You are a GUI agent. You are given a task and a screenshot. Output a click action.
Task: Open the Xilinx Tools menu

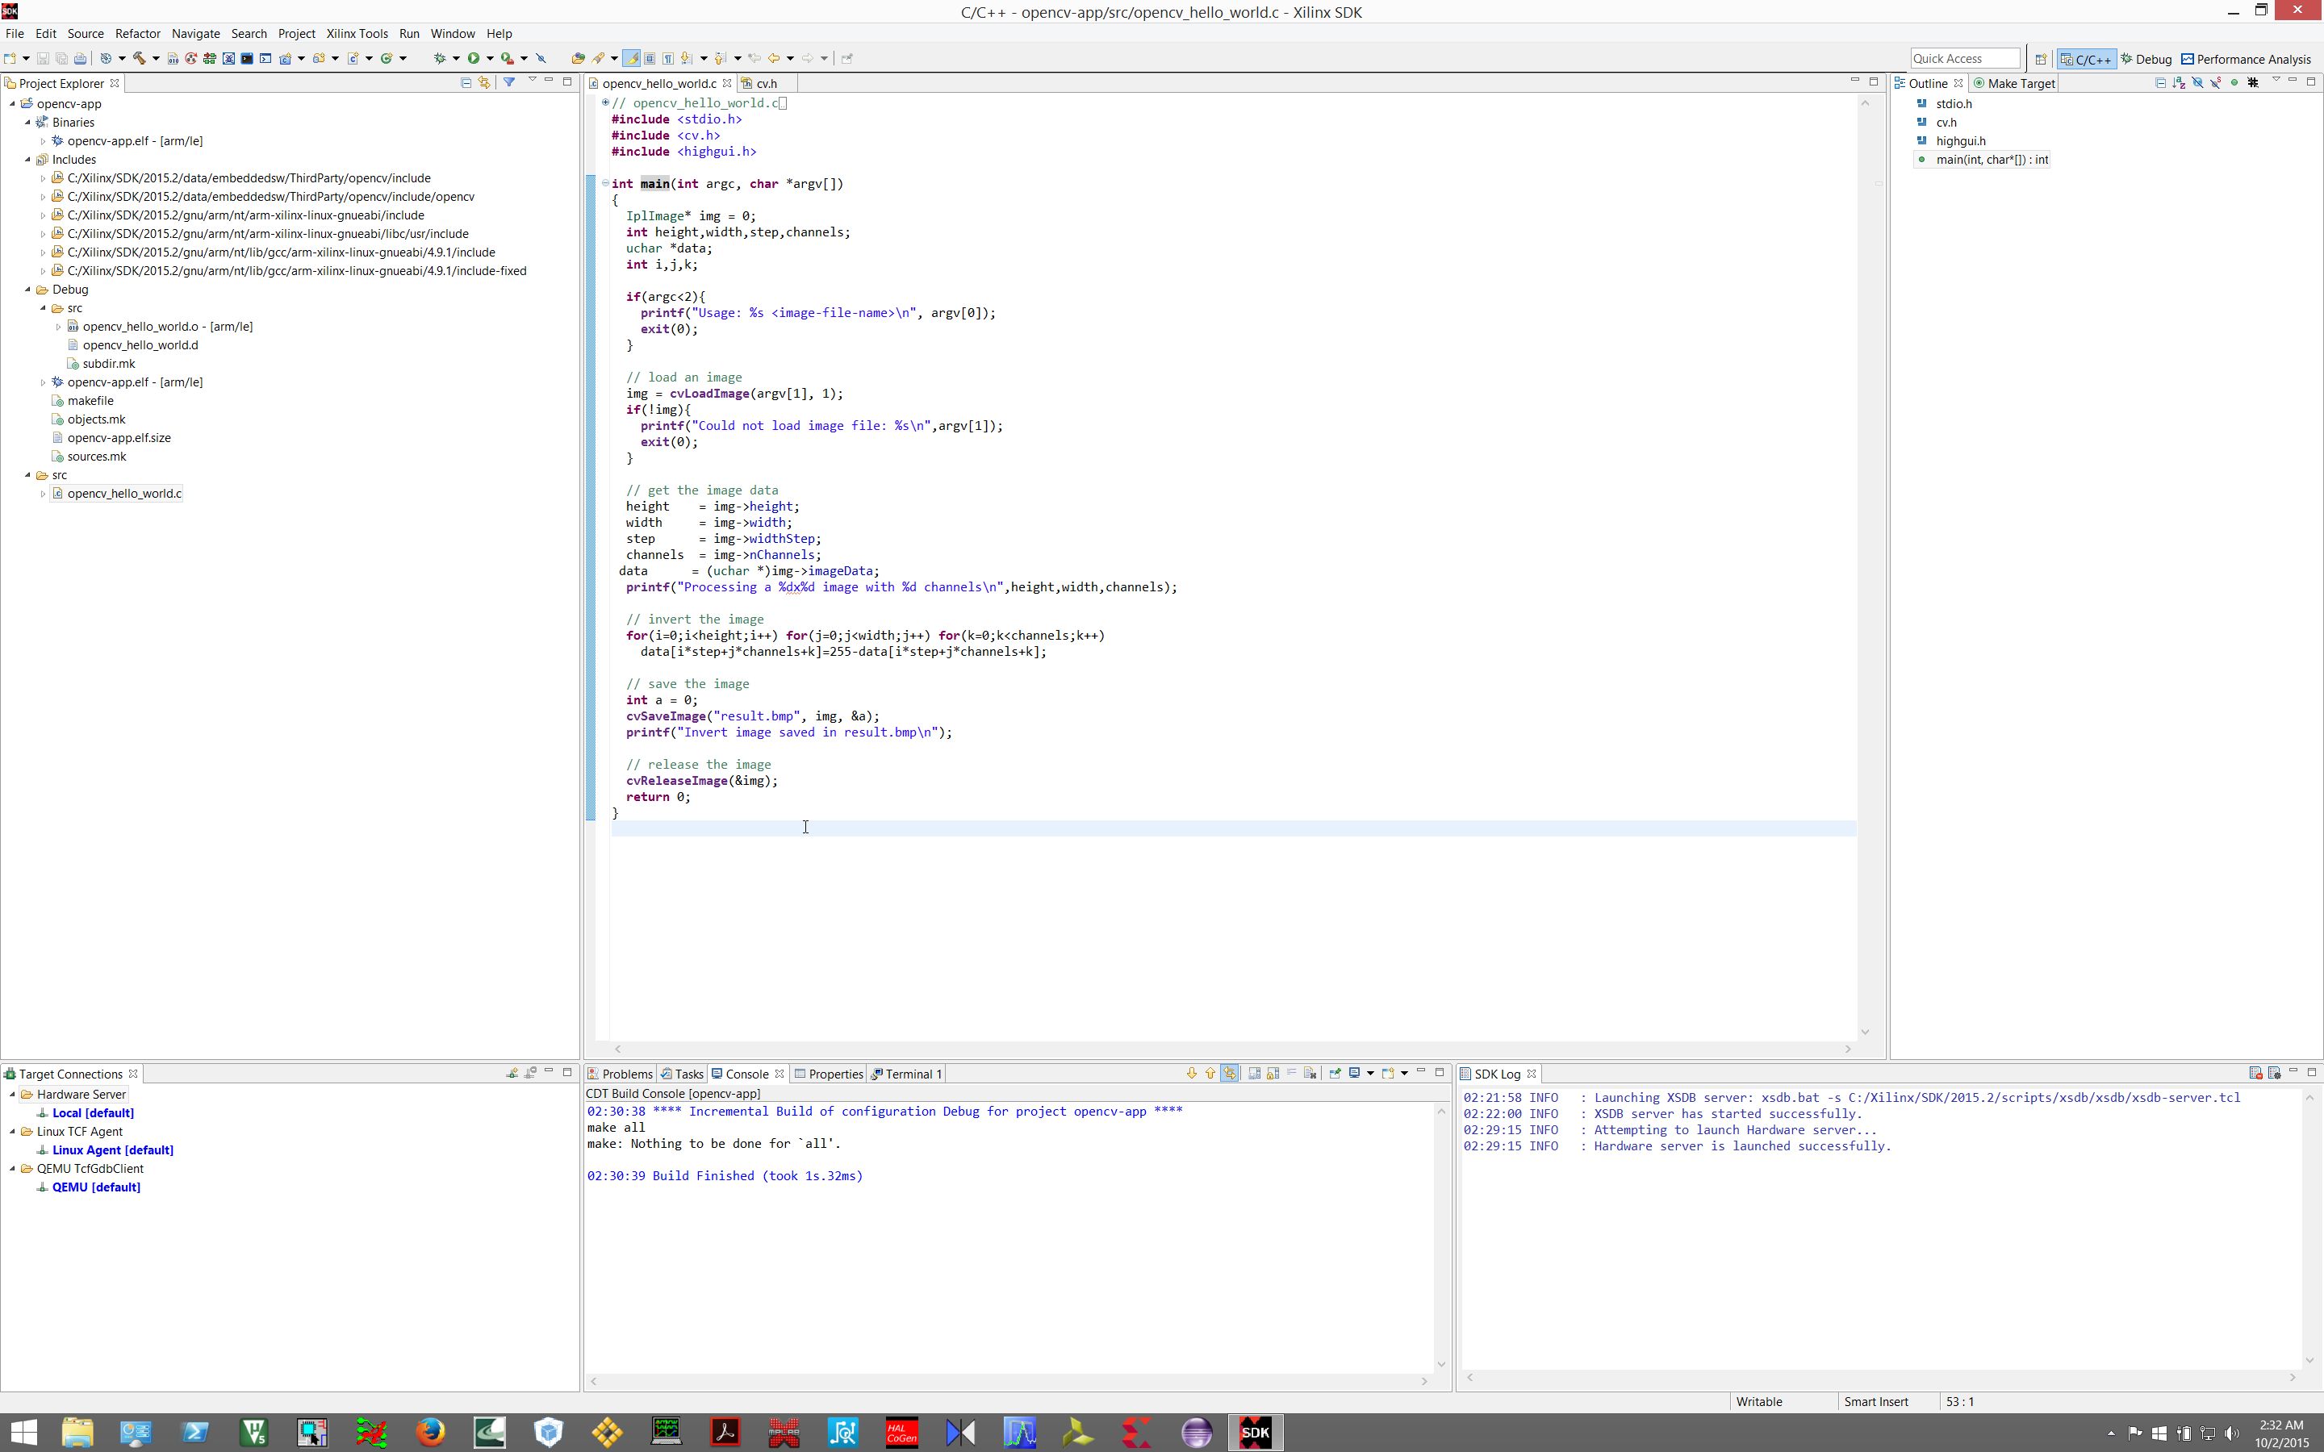click(357, 34)
